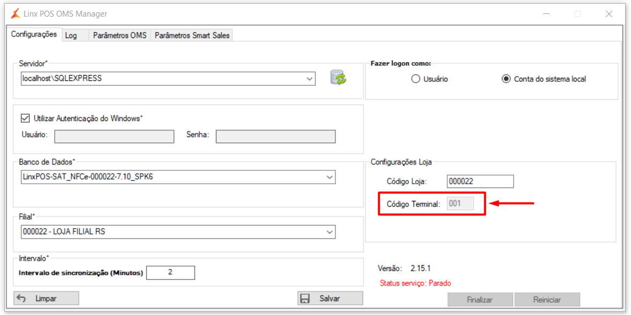Select the Usuário logon radio button
Screen dimensions: 631x315
(416, 79)
